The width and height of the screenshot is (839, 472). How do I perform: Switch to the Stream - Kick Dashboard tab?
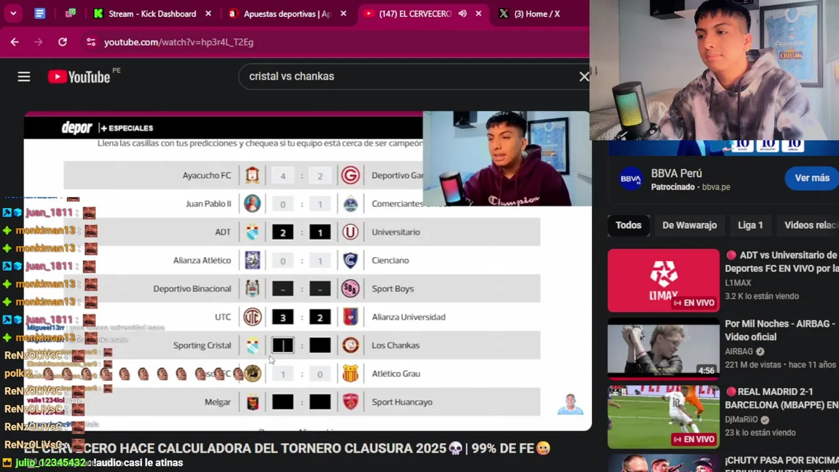click(x=152, y=14)
